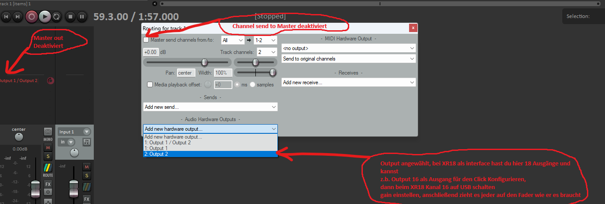Open the 'in' record mode dropdown
Image resolution: width=605 pixels, height=204 pixels.
pyautogui.click(x=66, y=142)
